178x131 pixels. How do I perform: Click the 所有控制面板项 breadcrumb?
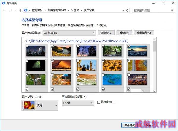57,10
